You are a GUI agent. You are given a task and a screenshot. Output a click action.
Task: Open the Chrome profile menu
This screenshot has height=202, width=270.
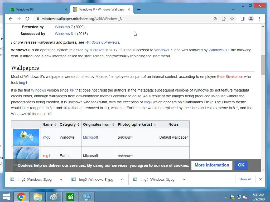tap(251, 19)
